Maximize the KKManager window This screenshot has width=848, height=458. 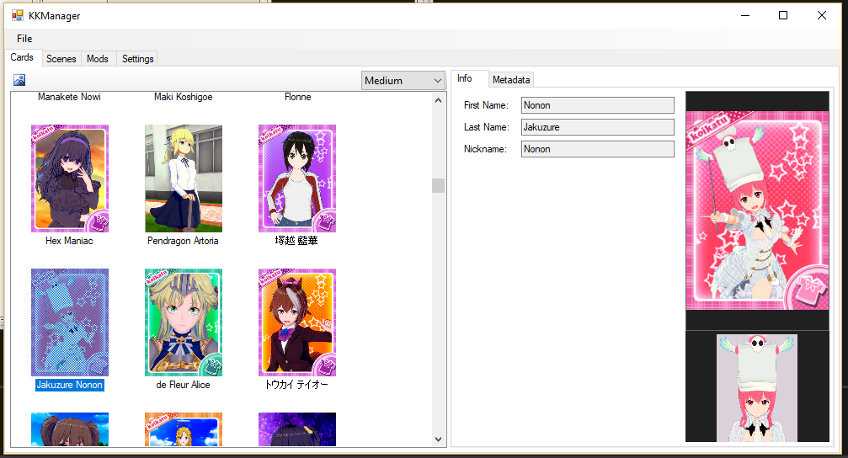pos(782,15)
